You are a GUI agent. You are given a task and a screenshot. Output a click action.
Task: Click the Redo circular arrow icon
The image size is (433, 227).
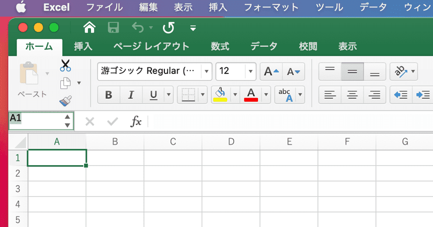168,27
